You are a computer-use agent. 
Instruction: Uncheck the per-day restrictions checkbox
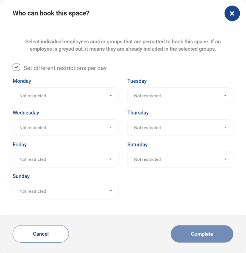tap(17, 67)
